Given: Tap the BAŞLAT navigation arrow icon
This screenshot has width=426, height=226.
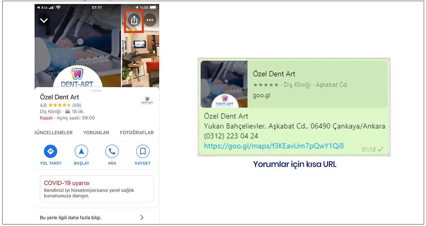Looking at the screenshot, I should tap(81, 151).
